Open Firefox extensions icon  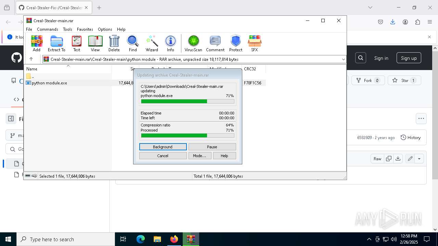(417, 22)
